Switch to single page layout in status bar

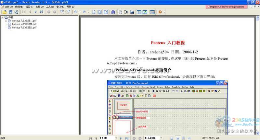(x=172, y=138)
